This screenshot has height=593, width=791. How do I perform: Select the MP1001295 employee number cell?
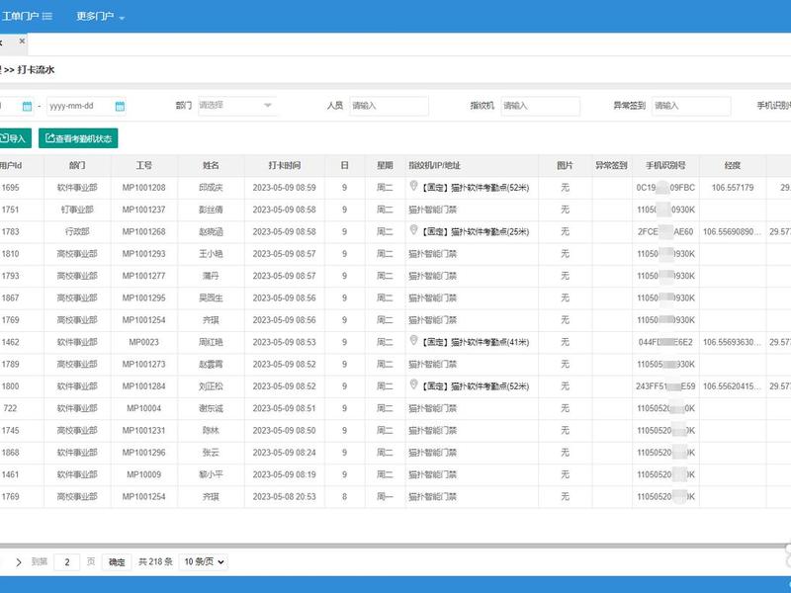143,298
